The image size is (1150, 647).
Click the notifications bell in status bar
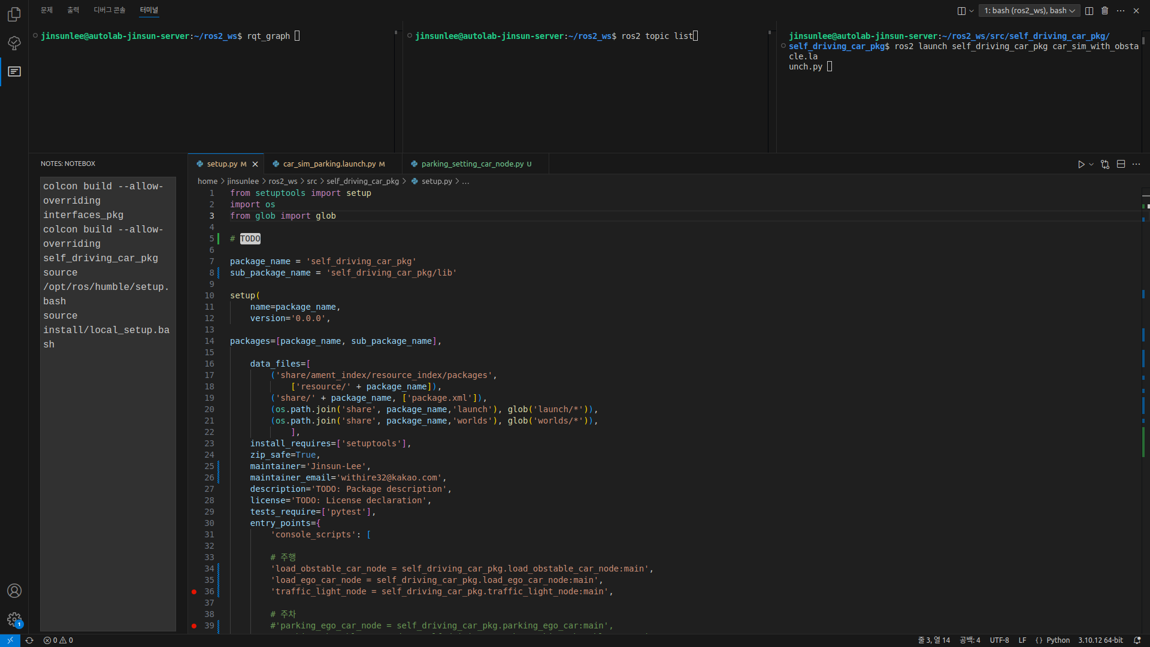1137,640
